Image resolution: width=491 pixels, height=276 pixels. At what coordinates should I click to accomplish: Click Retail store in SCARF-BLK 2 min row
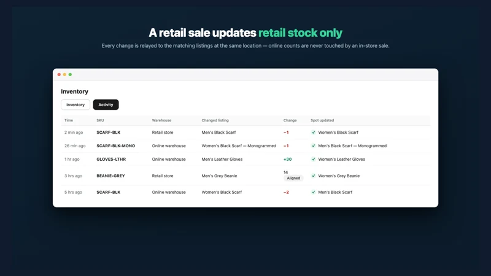pos(163,132)
